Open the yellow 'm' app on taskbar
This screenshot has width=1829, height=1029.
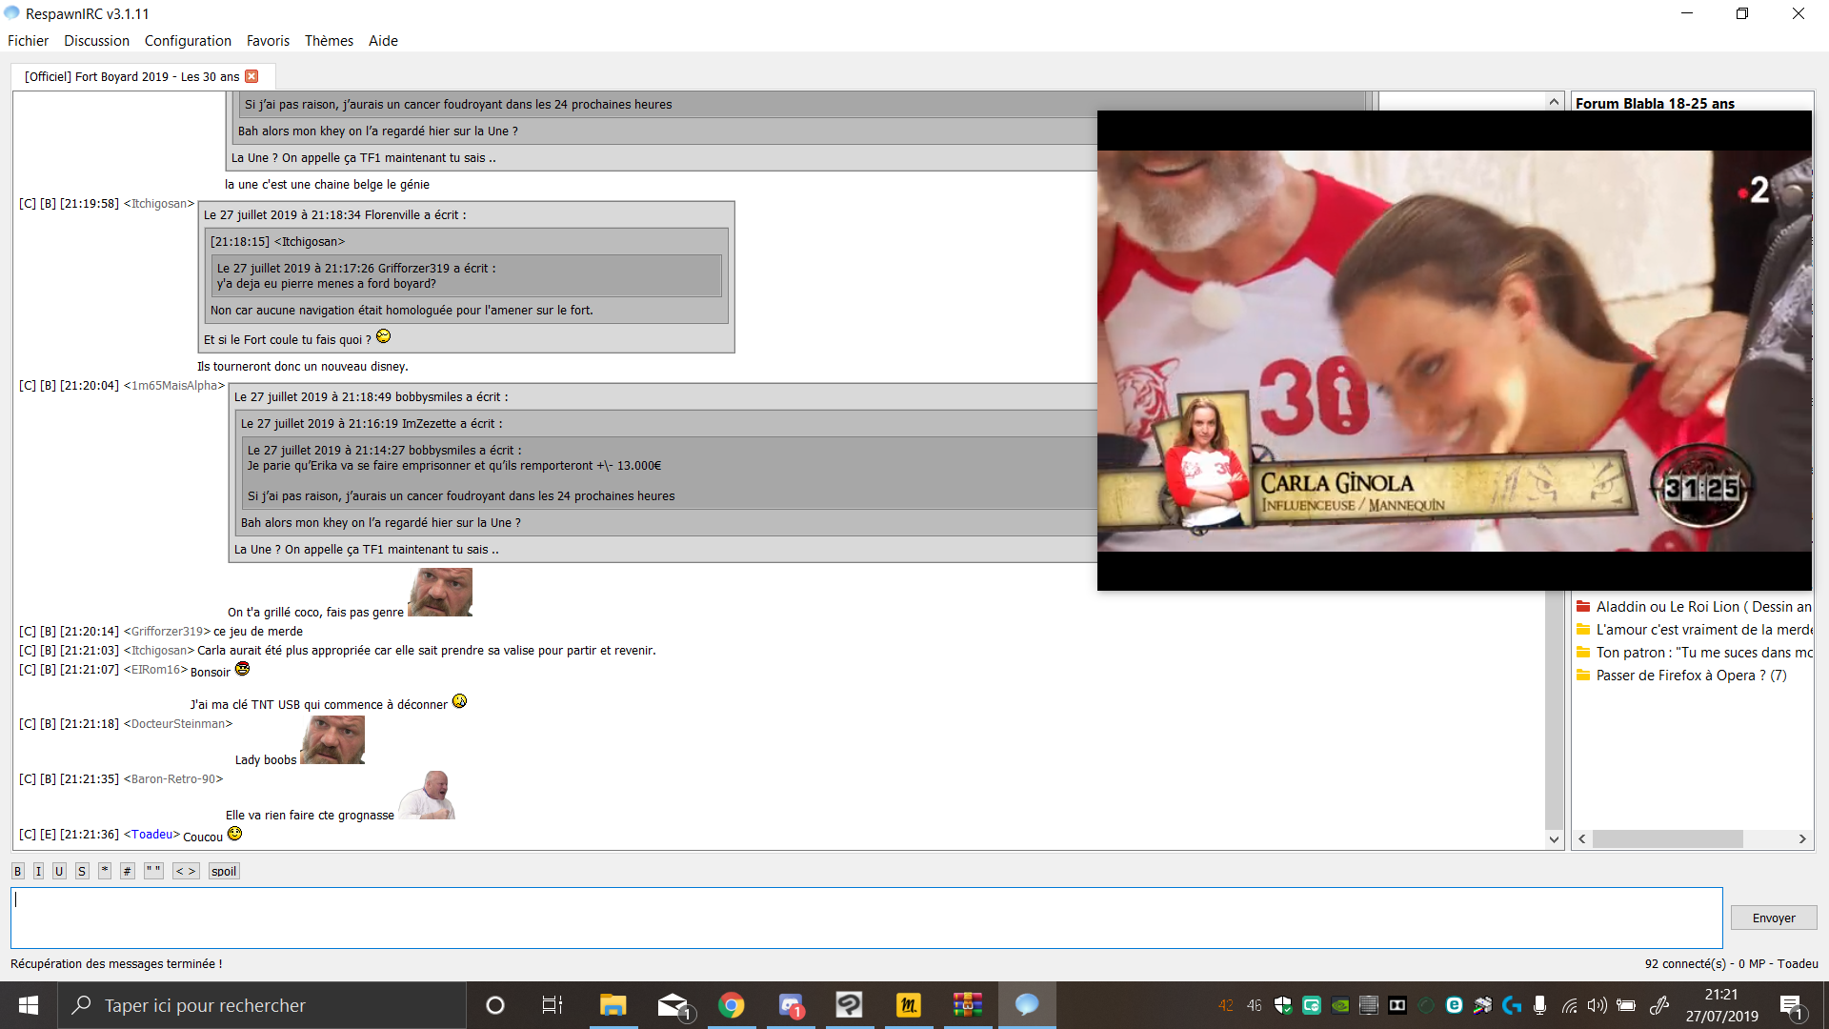tap(909, 1005)
